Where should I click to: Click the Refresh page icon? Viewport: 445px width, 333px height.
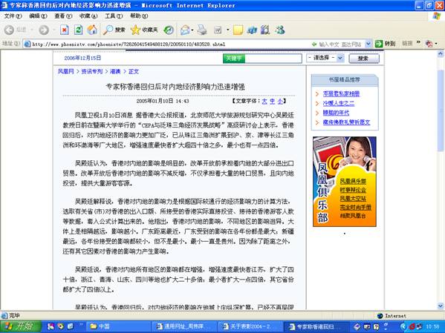[78, 30]
